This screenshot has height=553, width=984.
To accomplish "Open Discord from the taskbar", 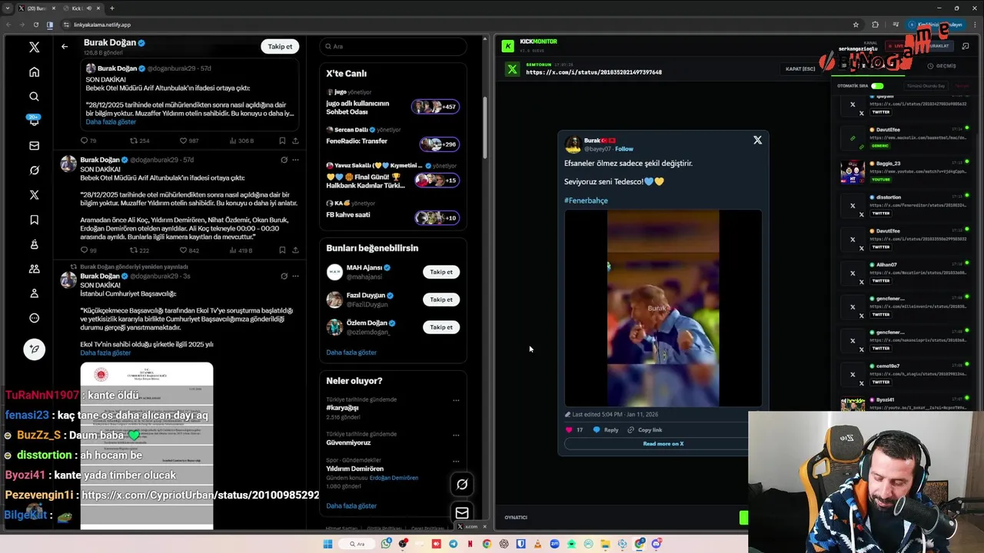I will click(x=656, y=544).
